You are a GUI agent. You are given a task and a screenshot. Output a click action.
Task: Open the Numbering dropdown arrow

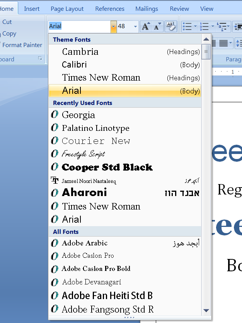coord(213,26)
